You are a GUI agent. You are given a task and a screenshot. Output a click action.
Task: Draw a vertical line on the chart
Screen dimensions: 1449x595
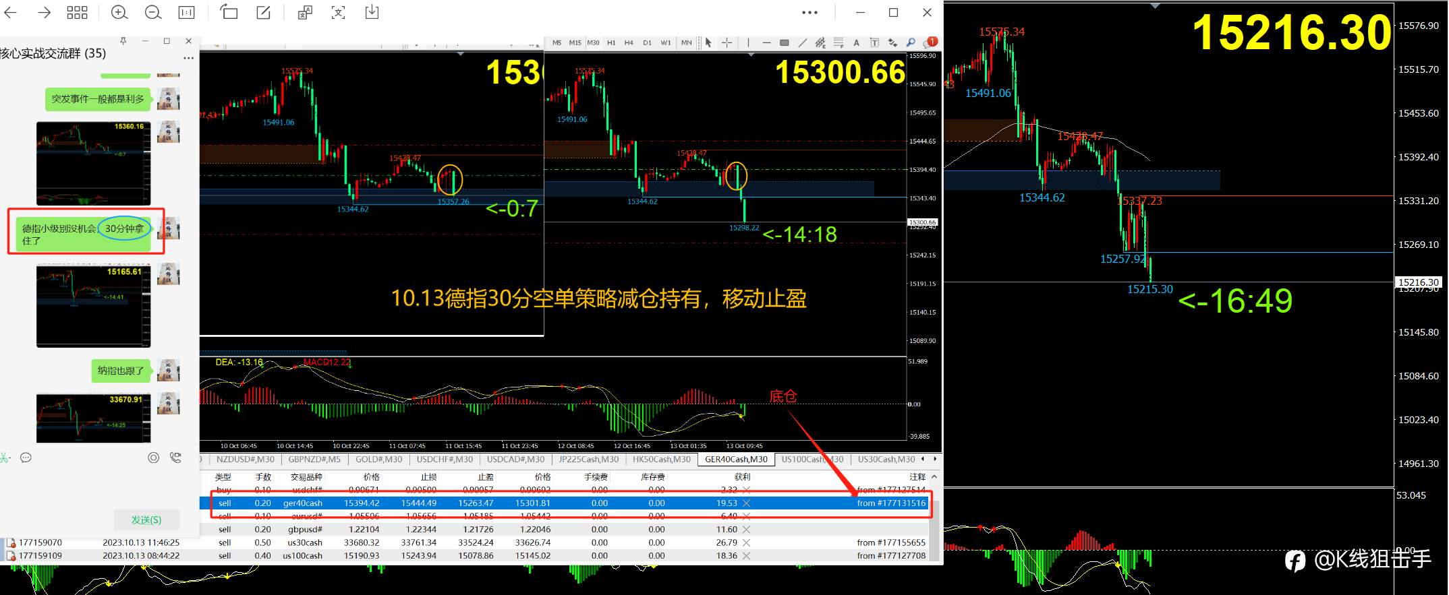[x=748, y=42]
